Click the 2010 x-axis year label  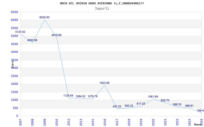point(57,122)
